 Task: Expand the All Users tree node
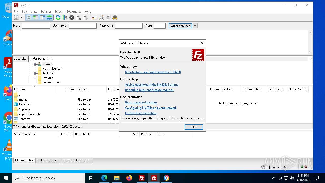[x=35, y=73]
